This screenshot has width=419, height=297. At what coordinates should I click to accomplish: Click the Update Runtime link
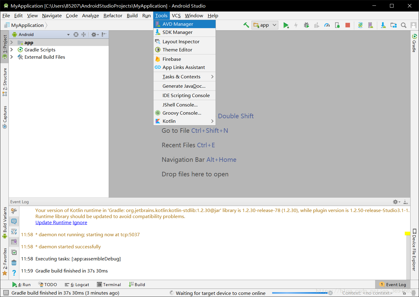coord(53,223)
